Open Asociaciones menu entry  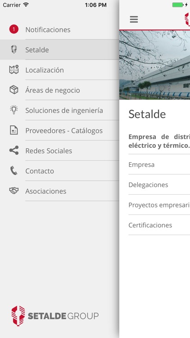point(59,191)
